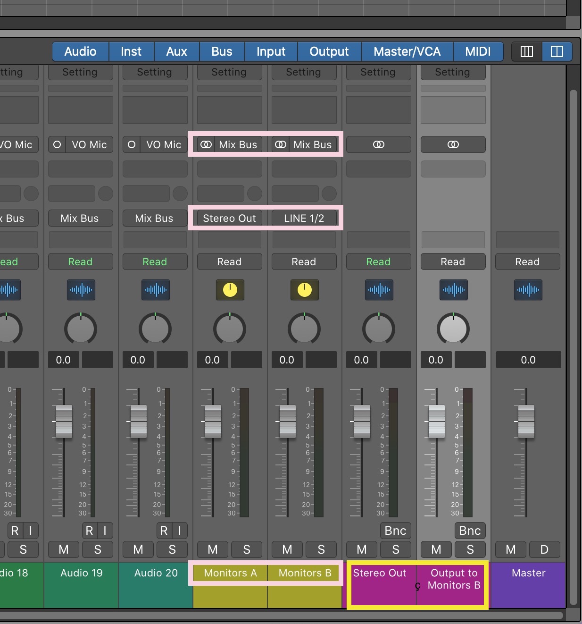582x624 pixels.
Task: Open the Setting menu on Monitors A channel
Action: click(x=229, y=72)
